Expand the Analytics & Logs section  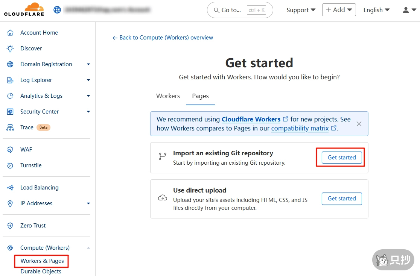pos(88,96)
